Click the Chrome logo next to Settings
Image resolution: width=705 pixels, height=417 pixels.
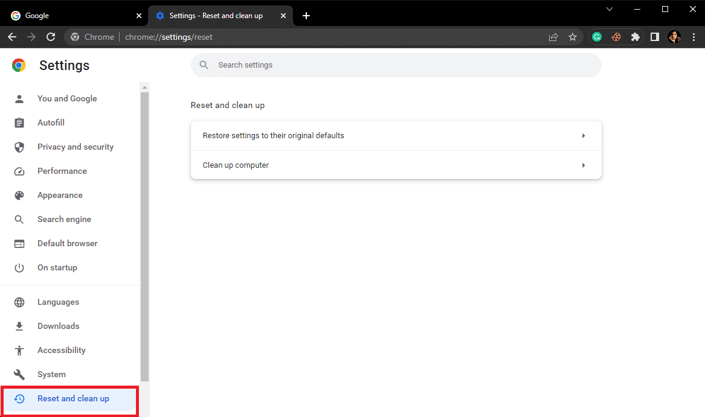[19, 66]
